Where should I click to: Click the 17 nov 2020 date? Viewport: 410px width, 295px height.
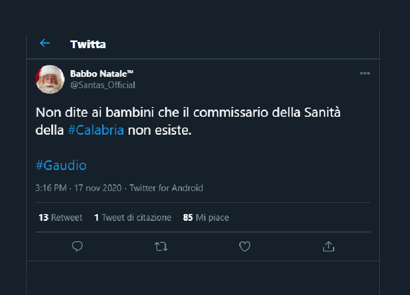coord(98,188)
